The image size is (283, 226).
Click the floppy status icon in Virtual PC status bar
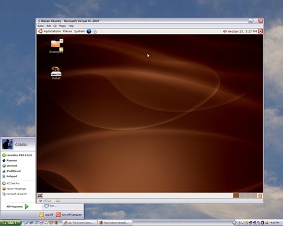click(x=49, y=200)
